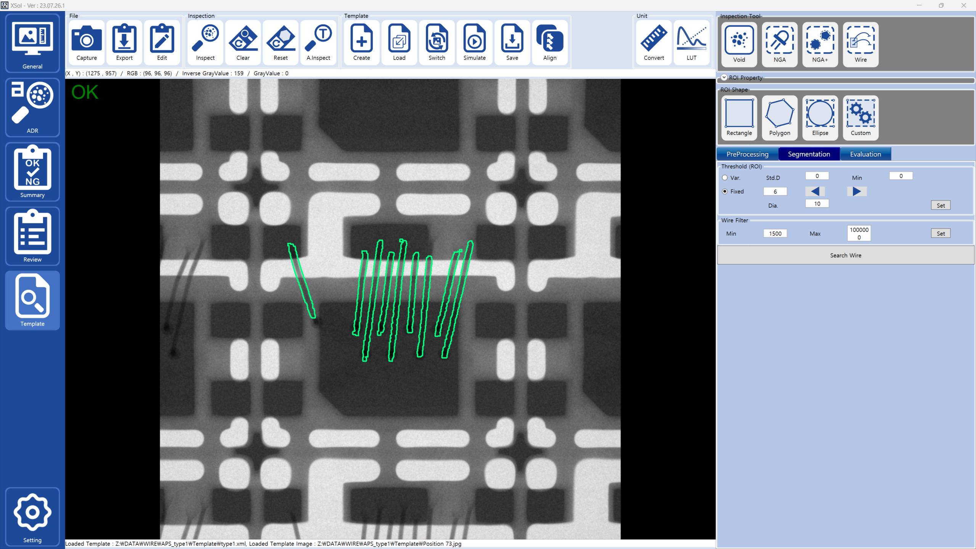
Task: Select the Fixed threshold radio button
Action: 725,191
